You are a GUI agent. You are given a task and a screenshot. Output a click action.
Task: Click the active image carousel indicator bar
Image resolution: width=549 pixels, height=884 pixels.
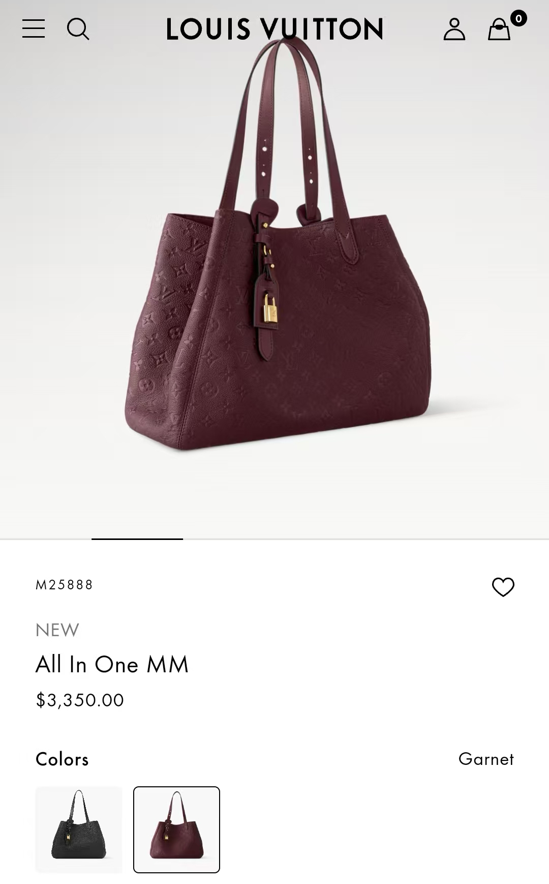[137, 538]
